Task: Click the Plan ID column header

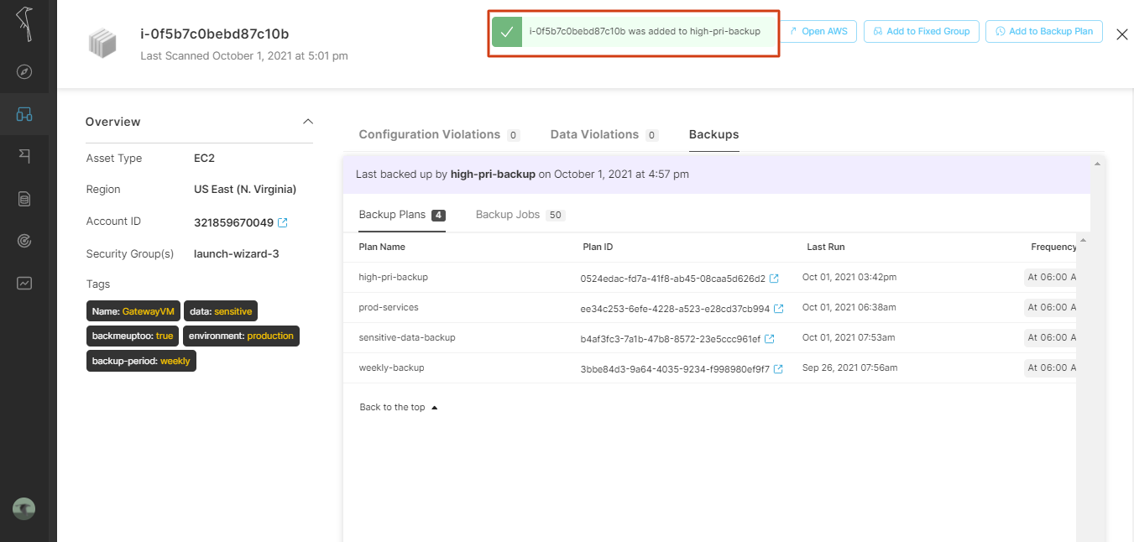Action: [598, 247]
